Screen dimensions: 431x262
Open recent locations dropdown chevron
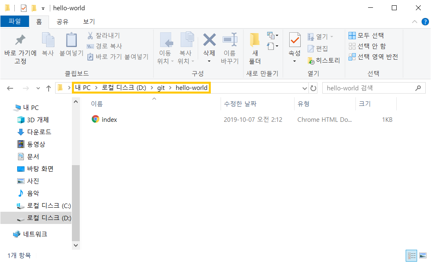(38, 88)
